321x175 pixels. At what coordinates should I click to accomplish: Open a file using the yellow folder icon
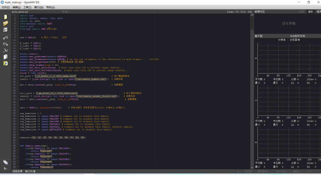coord(5,23)
